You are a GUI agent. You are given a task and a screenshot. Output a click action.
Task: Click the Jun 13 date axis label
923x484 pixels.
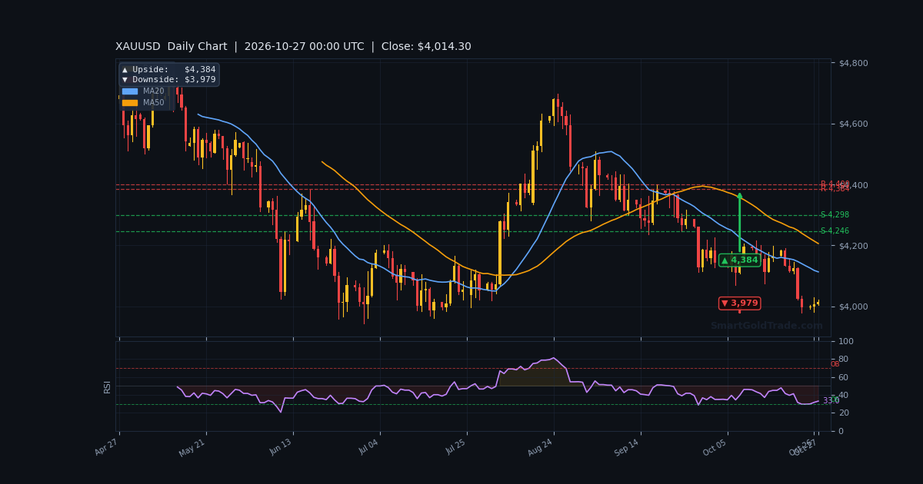(281, 447)
